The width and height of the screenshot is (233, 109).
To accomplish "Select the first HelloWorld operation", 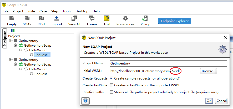I will (35, 50).
